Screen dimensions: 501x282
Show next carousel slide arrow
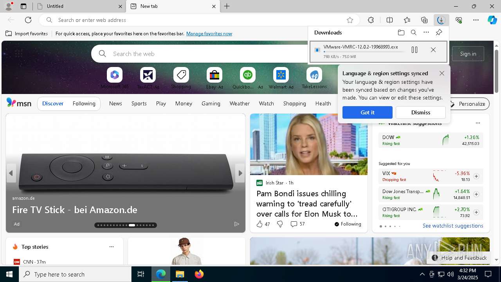coord(240,173)
